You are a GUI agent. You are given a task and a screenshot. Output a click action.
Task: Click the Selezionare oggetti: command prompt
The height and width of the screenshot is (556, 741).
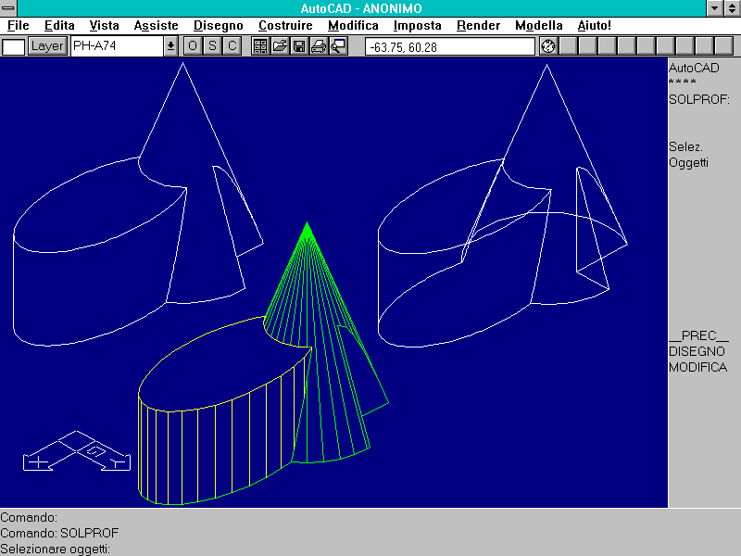pos(55,549)
